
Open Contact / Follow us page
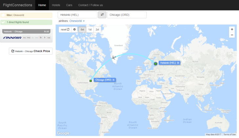click(x=90, y=5)
